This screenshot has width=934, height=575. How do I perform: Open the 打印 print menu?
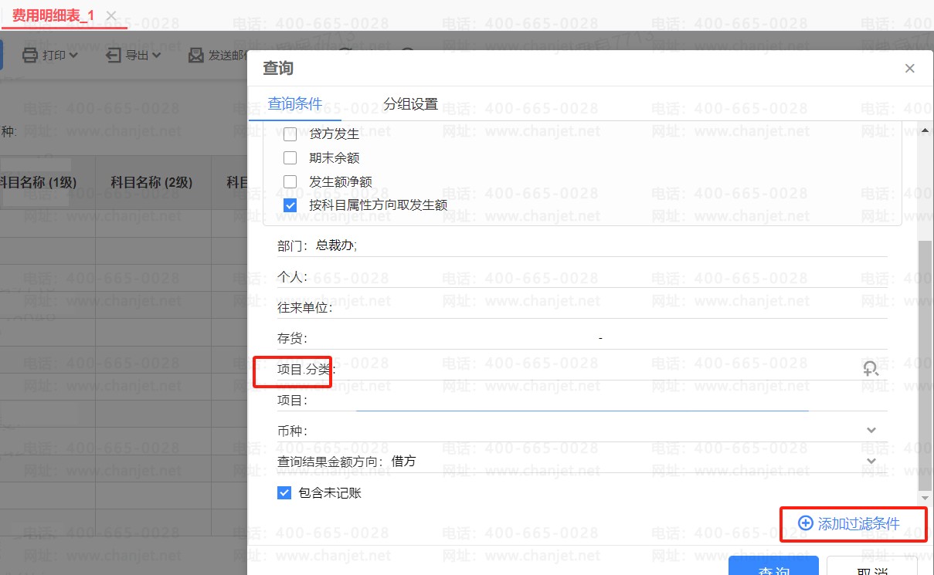coord(50,56)
